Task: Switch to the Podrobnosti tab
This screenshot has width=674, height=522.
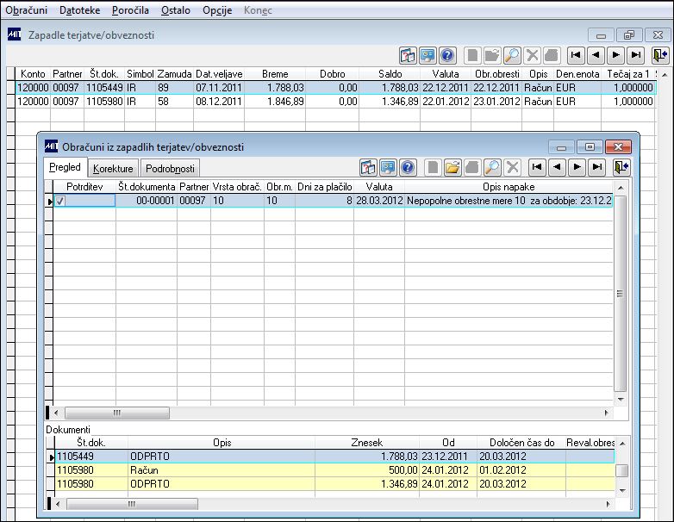Action: pyautogui.click(x=170, y=169)
